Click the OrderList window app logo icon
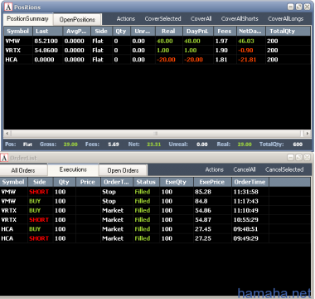Viewport: 315px width, 299px height. click(4, 158)
